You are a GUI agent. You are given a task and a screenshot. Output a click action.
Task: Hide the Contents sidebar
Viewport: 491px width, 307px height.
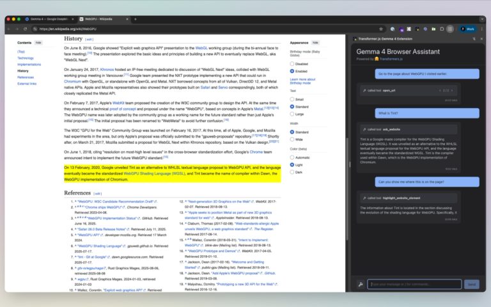(x=38, y=43)
